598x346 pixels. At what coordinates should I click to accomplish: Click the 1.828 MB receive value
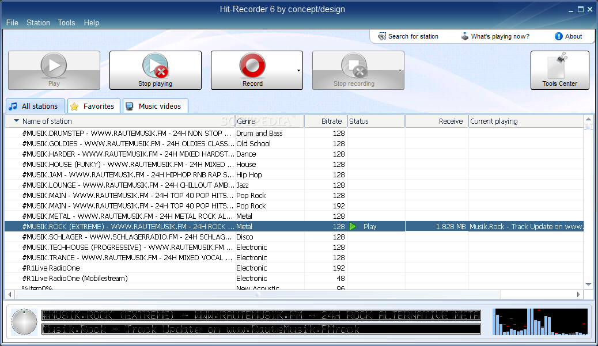point(451,226)
